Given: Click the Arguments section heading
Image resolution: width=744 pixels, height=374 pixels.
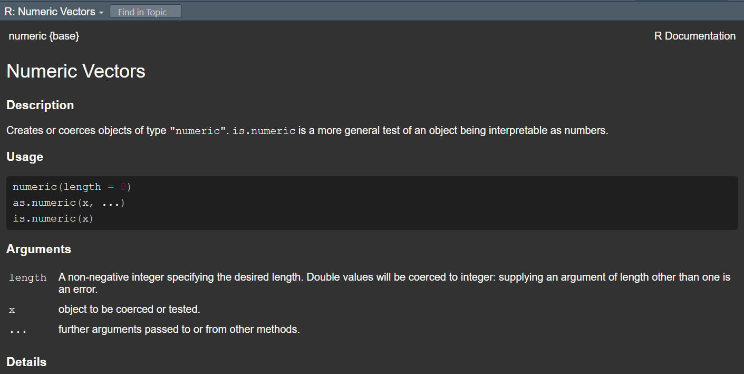Looking at the screenshot, I should click(x=38, y=249).
